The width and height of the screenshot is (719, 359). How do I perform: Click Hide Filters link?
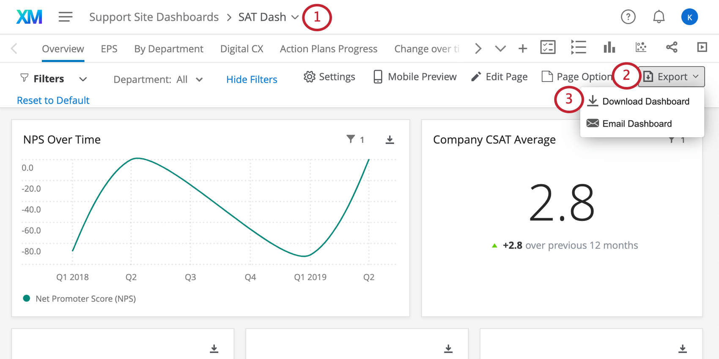pos(252,79)
